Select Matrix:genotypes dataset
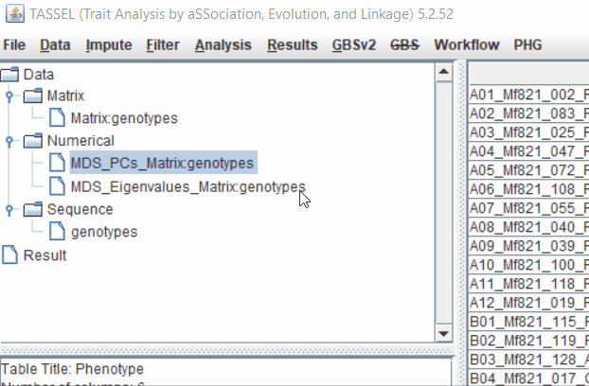The height and width of the screenshot is (386, 589). [x=124, y=118]
